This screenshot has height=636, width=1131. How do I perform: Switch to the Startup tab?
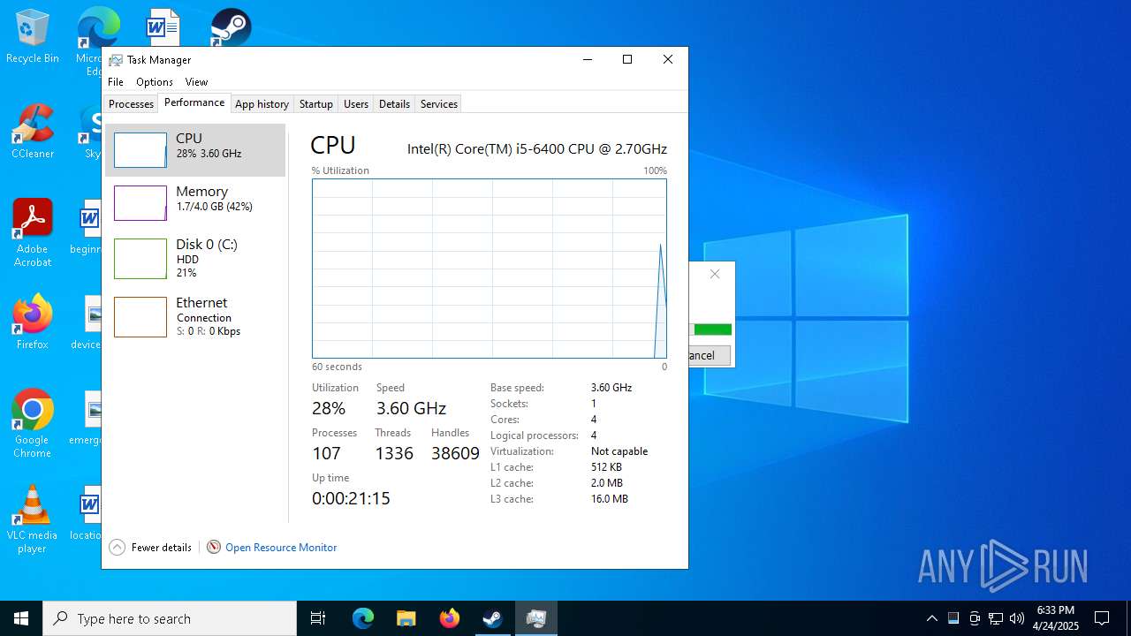pos(315,104)
